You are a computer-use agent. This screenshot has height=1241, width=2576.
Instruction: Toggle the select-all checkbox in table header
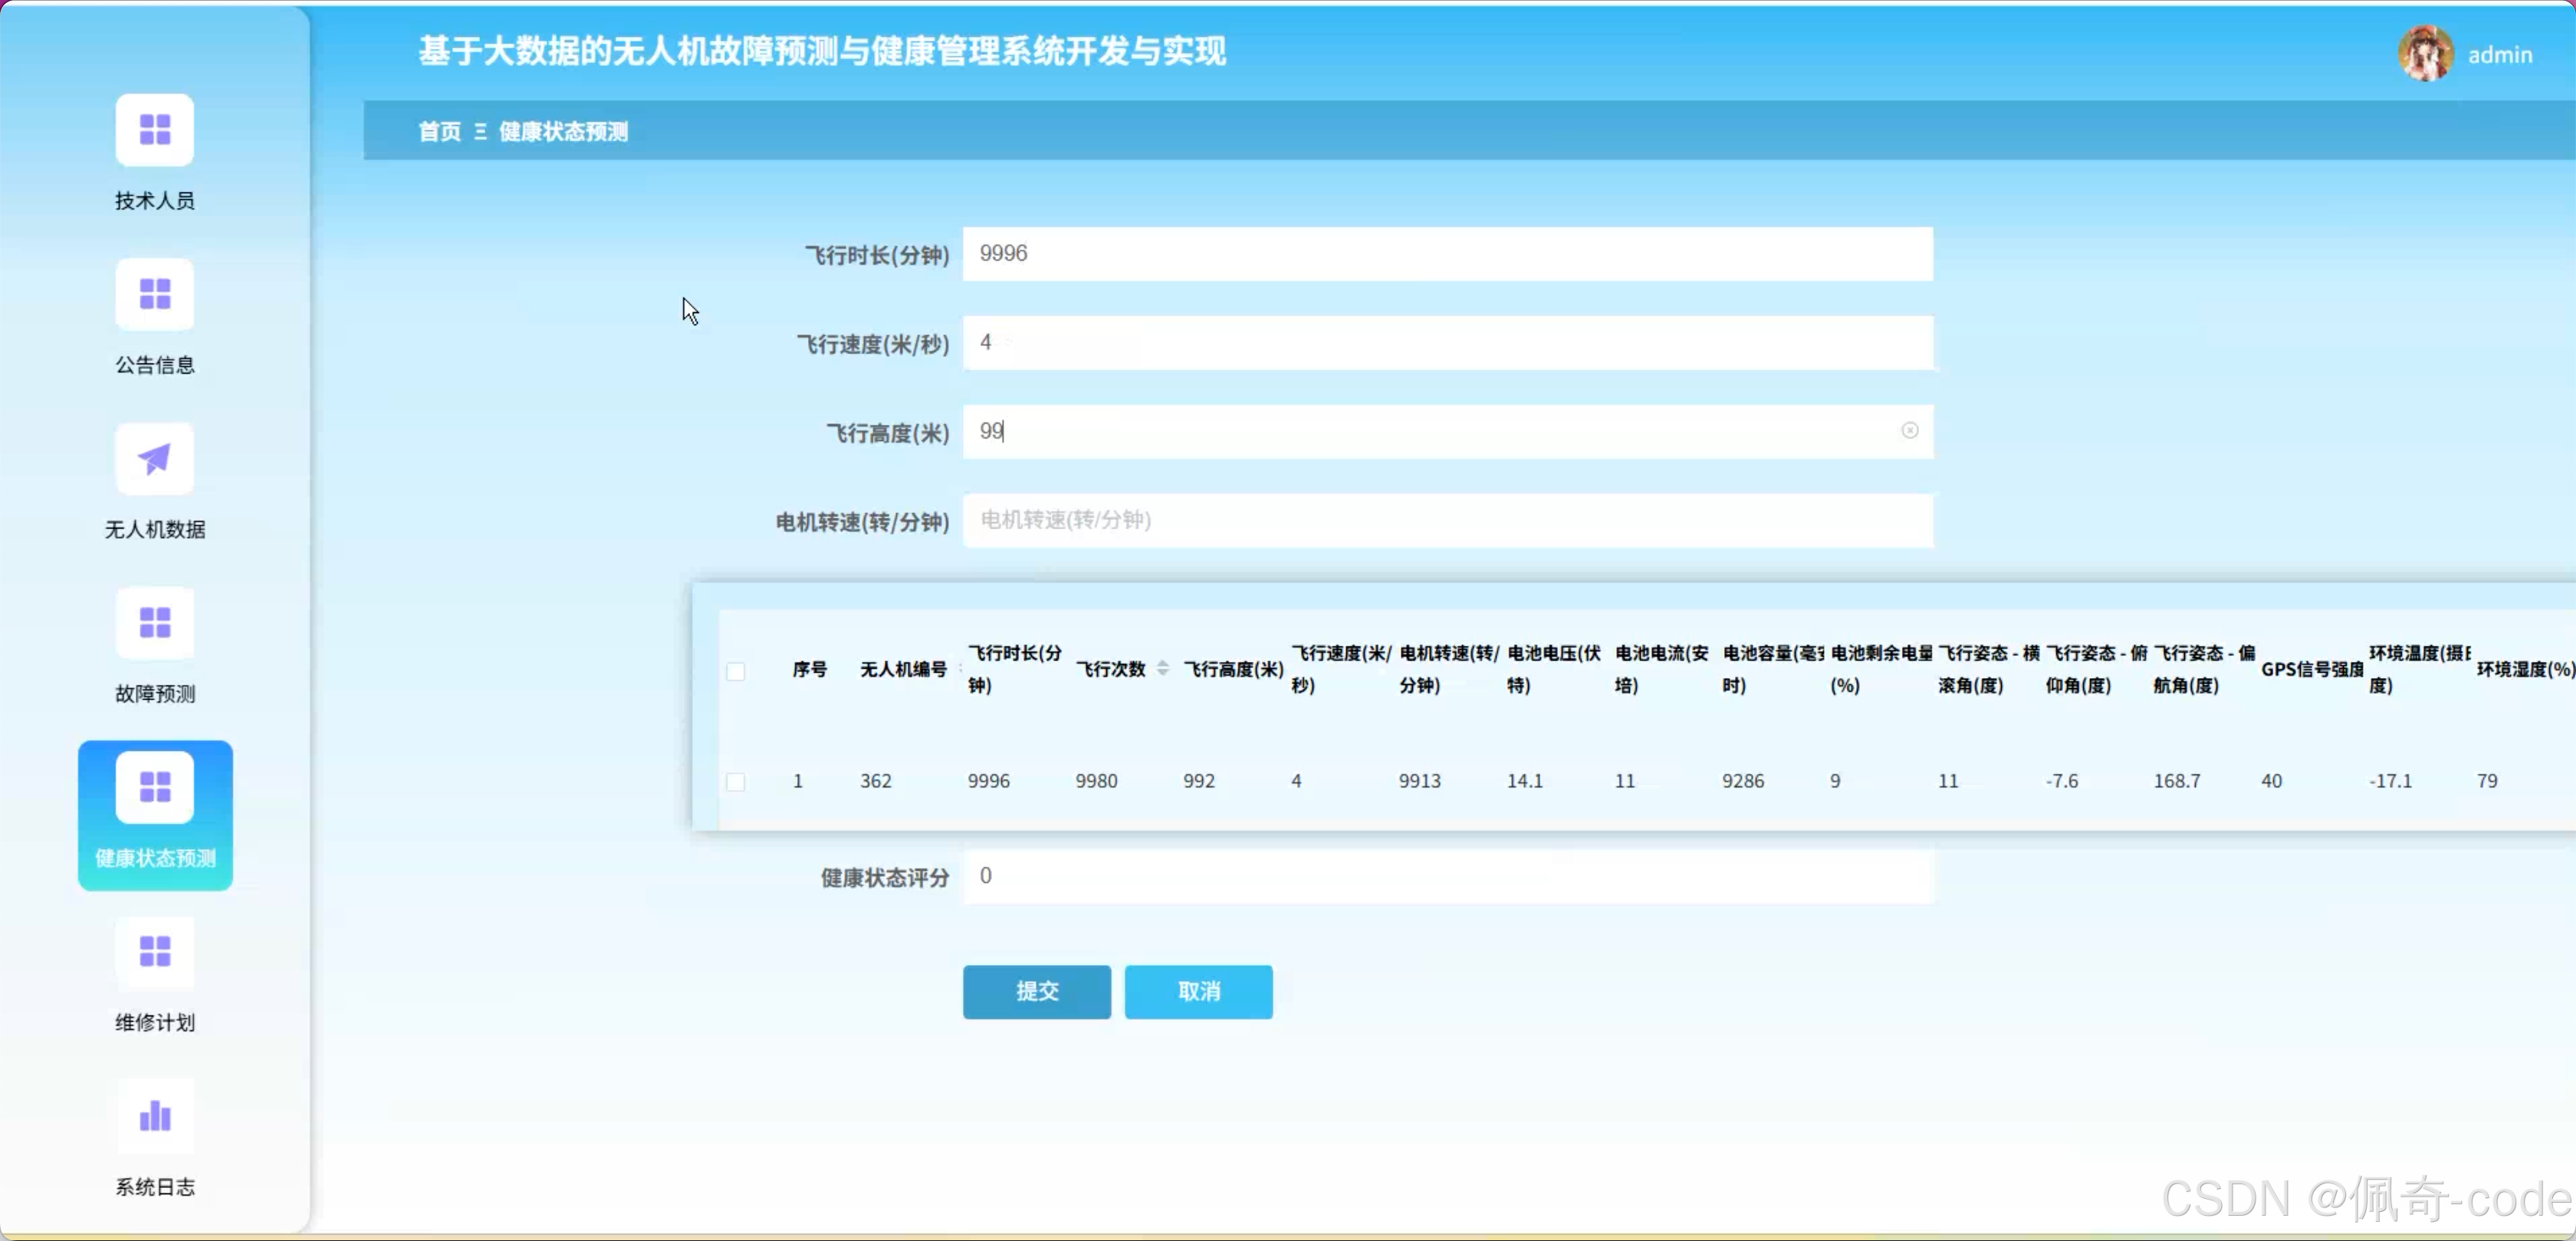735,670
